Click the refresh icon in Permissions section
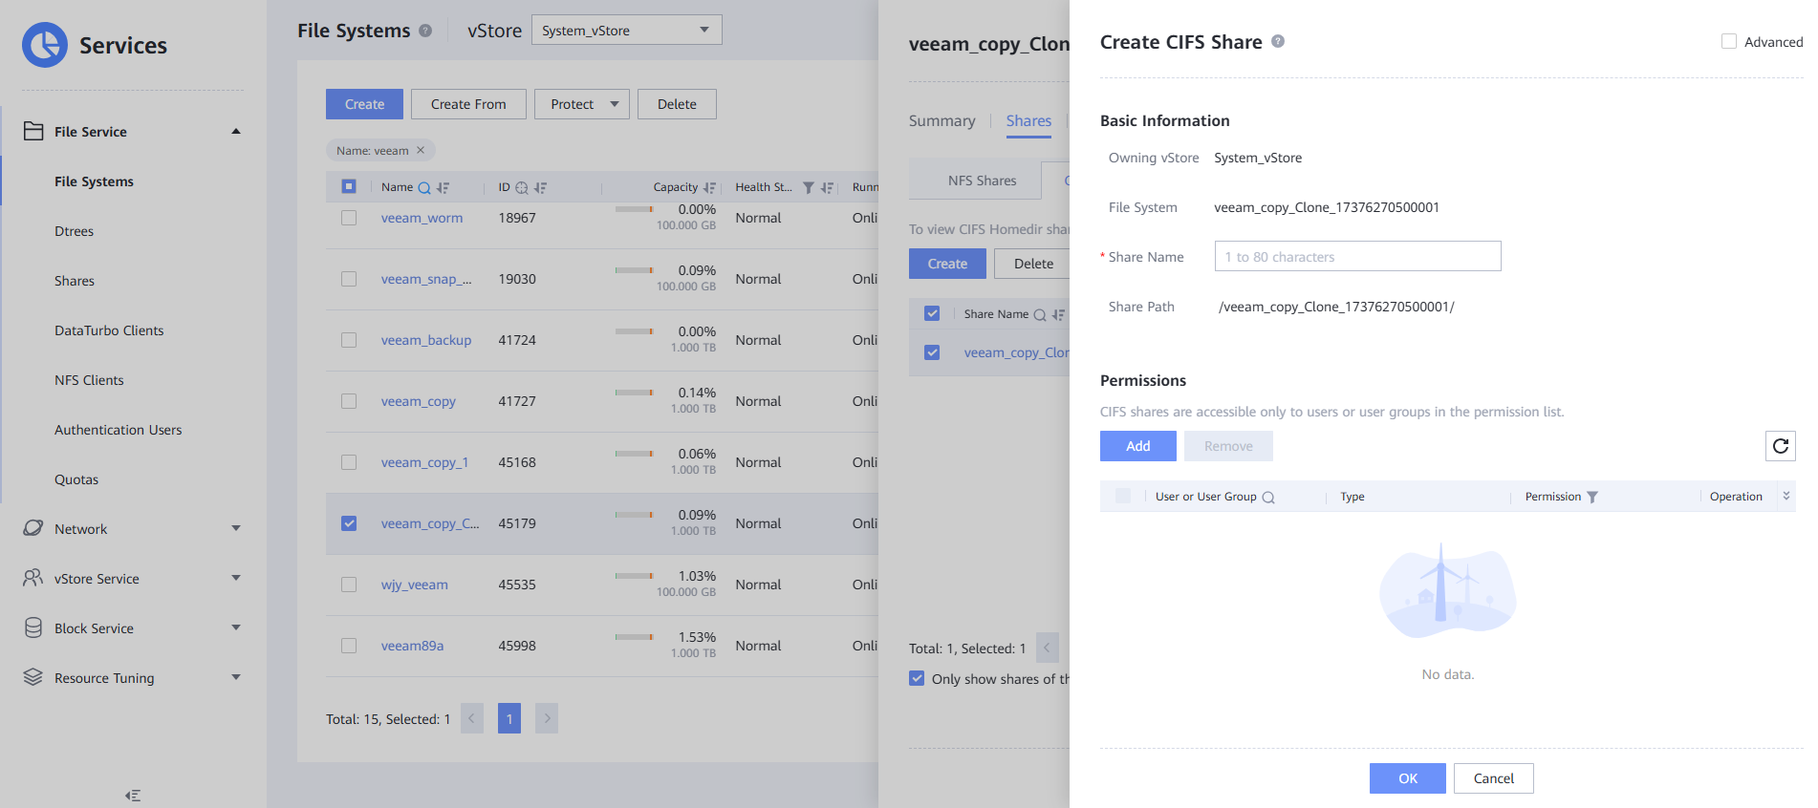Screen dimensions: 1818x808 [1780, 446]
